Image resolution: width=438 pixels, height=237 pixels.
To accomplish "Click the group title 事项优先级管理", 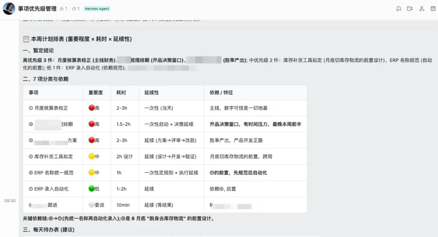I will click(37, 8).
